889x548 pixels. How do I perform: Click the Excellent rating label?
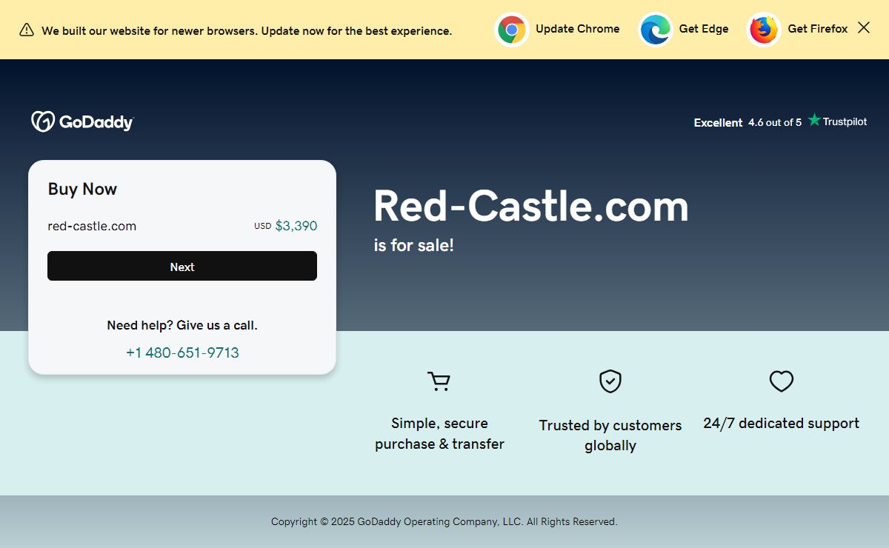pos(718,122)
